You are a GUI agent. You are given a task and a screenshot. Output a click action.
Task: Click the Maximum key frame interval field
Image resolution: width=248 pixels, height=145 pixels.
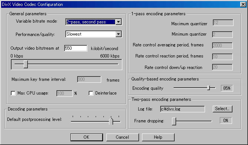(x=89, y=79)
